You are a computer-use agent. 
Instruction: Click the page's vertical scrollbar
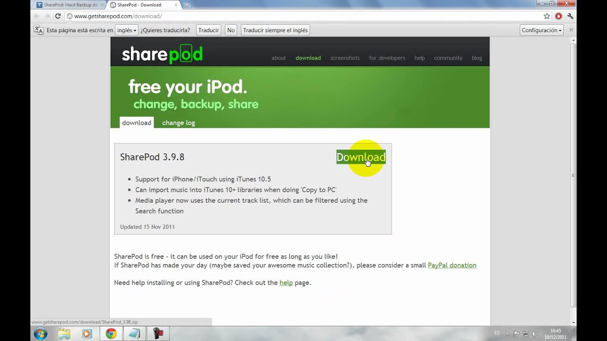click(x=573, y=175)
